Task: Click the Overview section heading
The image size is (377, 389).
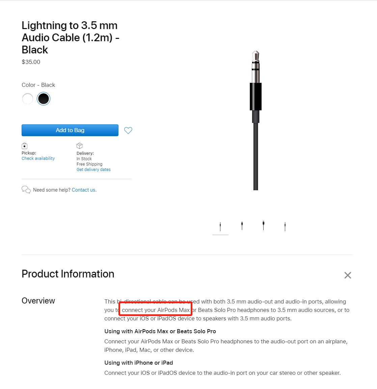Action: pos(38,301)
